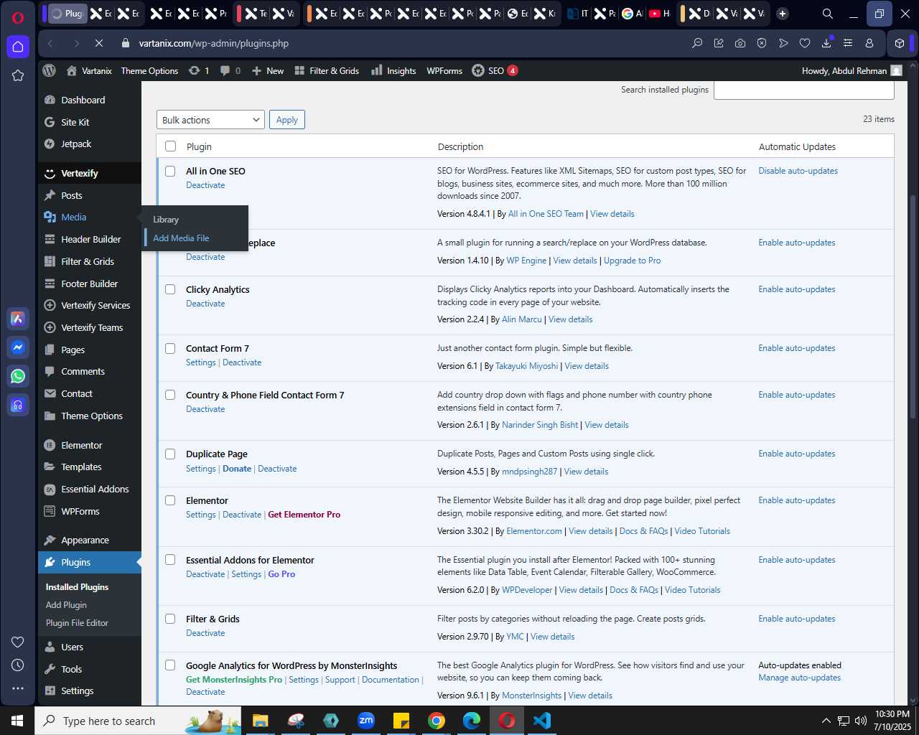The height and width of the screenshot is (735, 919).
Task: Choose Add Media File from Media flyout
Action: 181,238
